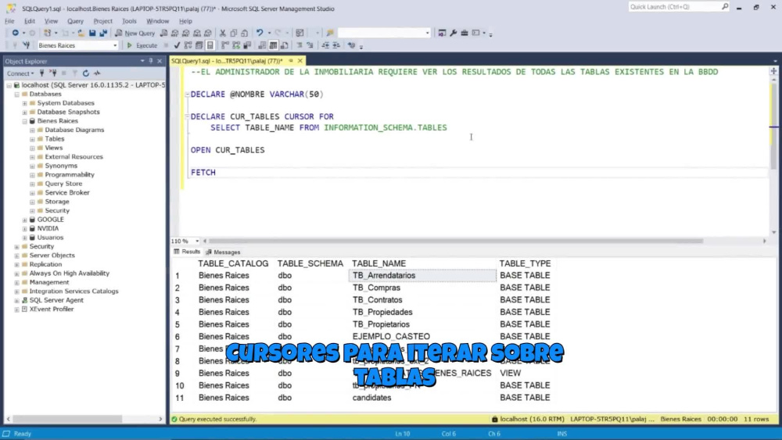Open the Tools menu
Image resolution: width=782 pixels, height=440 pixels.
coord(129,21)
